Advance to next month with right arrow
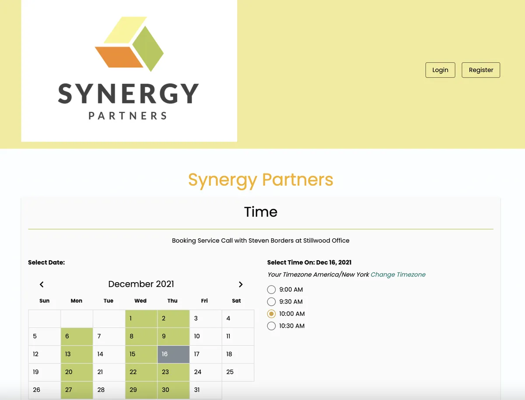 tap(241, 284)
